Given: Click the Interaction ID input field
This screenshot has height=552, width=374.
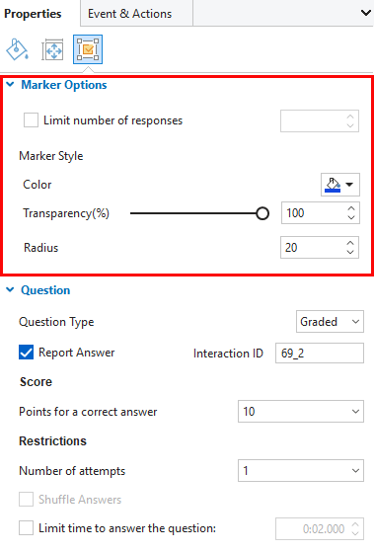Looking at the screenshot, I should [x=320, y=353].
